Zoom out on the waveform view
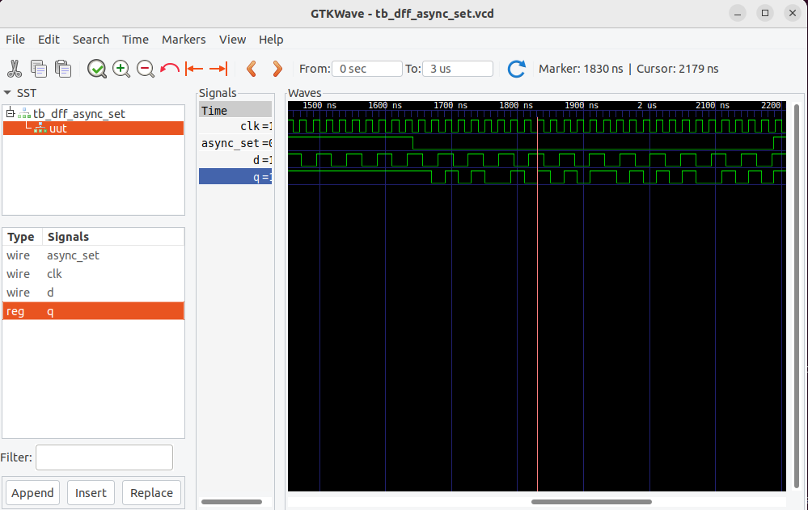Screen dimensions: 808x510 pyautogui.click(x=146, y=69)
